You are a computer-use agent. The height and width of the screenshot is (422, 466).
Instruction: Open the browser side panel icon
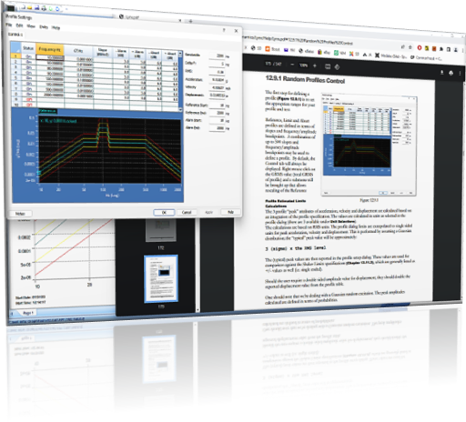[449, 49]
